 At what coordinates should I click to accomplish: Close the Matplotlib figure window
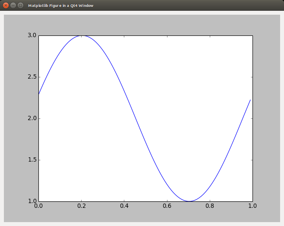[6, 6]
